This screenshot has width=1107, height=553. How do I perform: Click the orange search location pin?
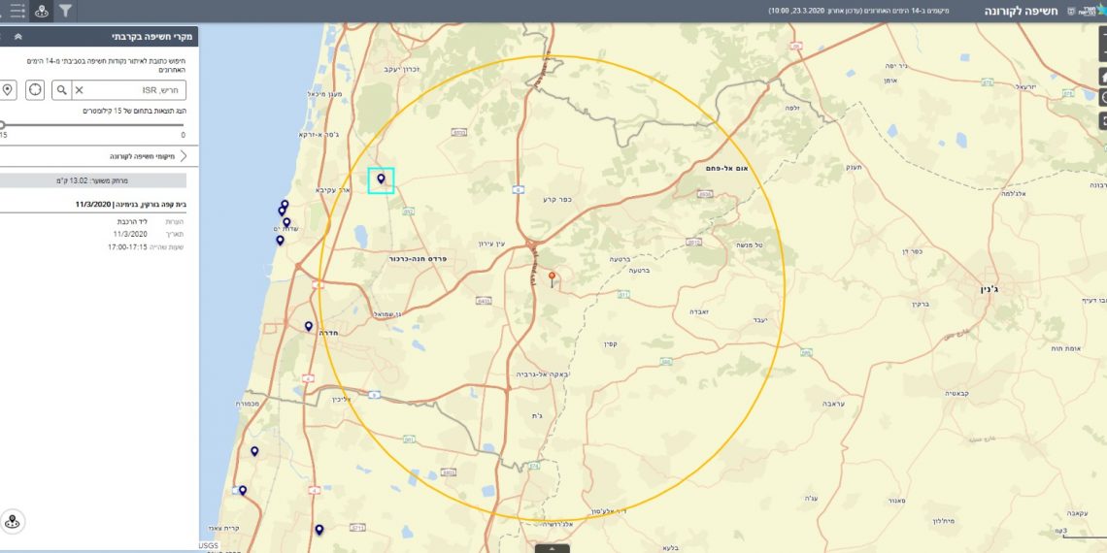(x=553, y=278)
